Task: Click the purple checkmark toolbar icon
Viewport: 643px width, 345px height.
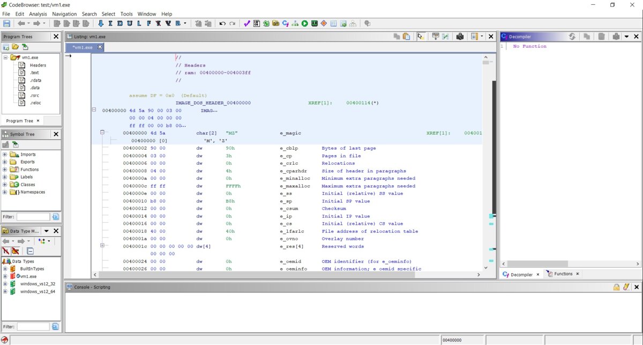Action: click(246, 24)
